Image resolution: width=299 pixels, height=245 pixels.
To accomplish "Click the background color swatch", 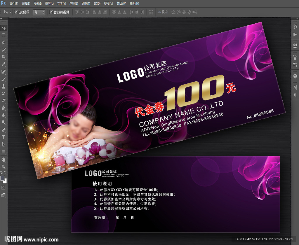I will point(5,181).
